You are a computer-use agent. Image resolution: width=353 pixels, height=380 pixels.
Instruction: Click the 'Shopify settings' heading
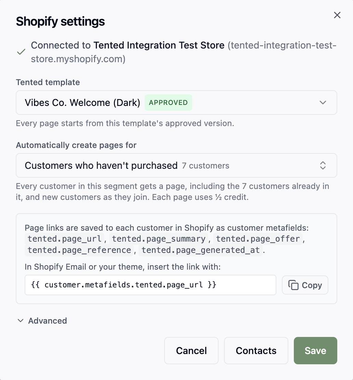point(61,21)
